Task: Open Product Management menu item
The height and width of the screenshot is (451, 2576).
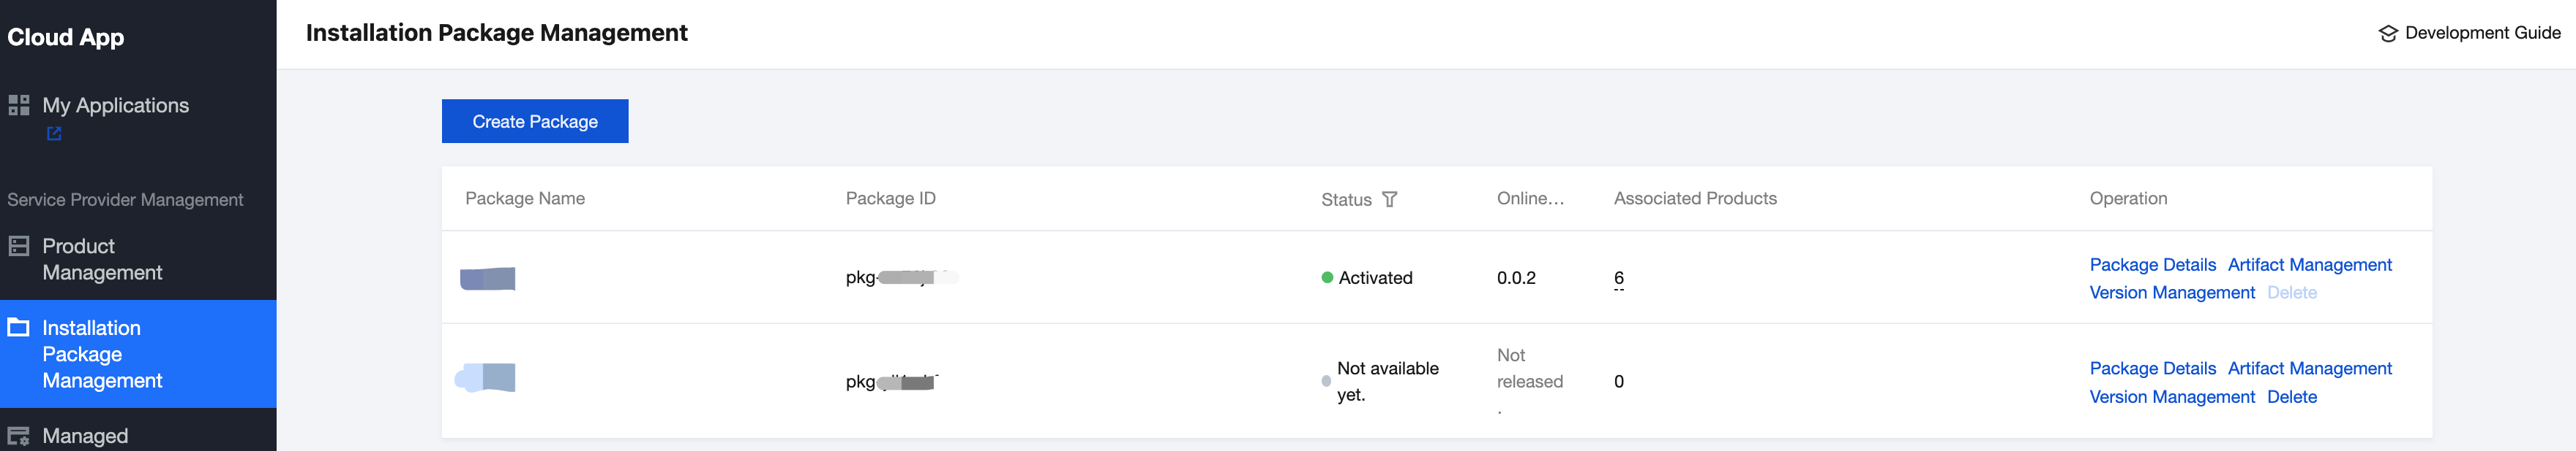Action: (101, 259)
